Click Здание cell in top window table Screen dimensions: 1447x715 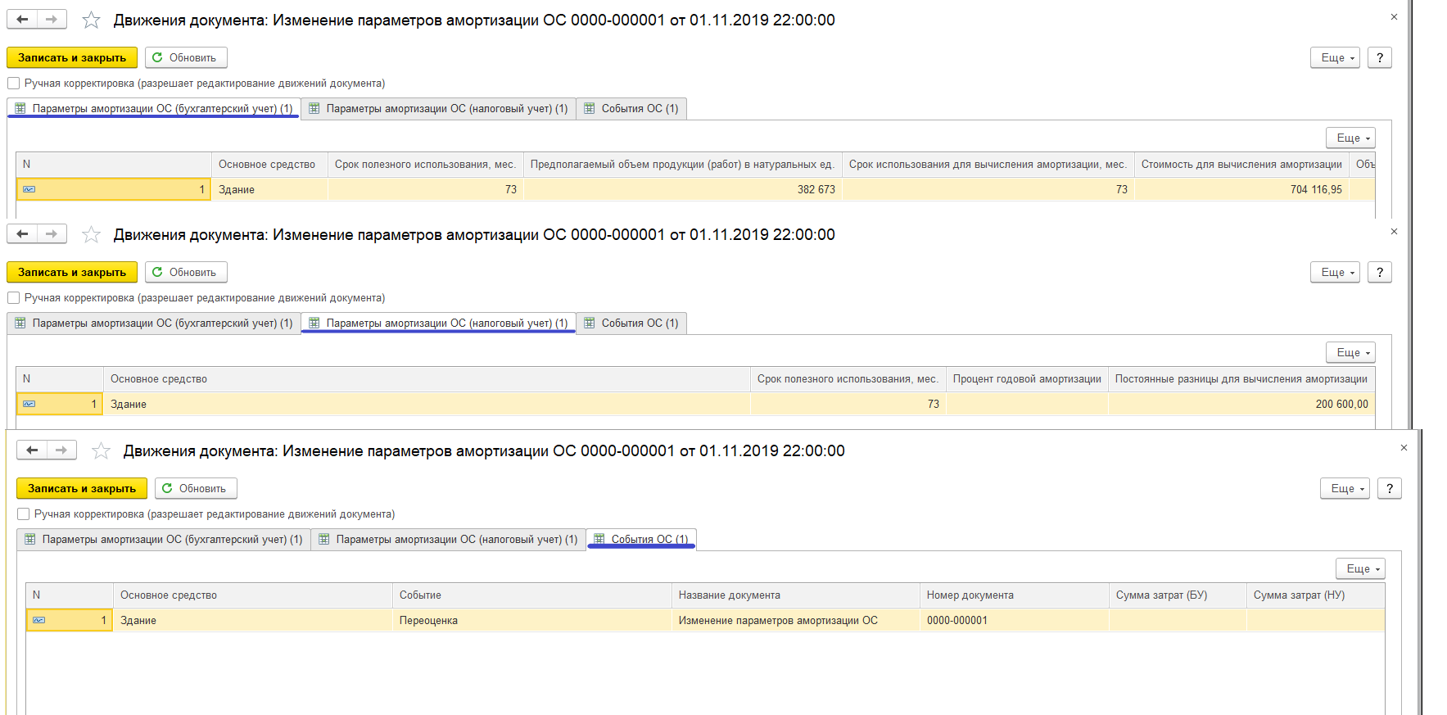(269, 189)
